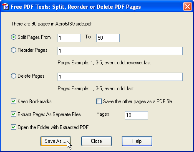Viewport: 194px width, 152px height.
Task: Disable Open the Folder with Extracted PDF
Action: click(13, 127)
